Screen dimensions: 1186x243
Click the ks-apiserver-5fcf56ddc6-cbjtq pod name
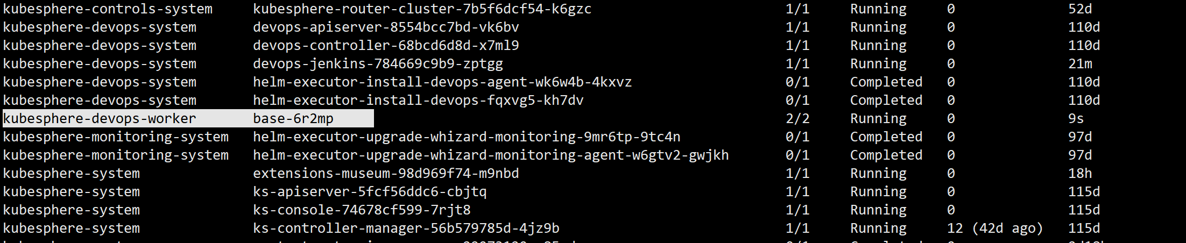(x=370, y=192)
